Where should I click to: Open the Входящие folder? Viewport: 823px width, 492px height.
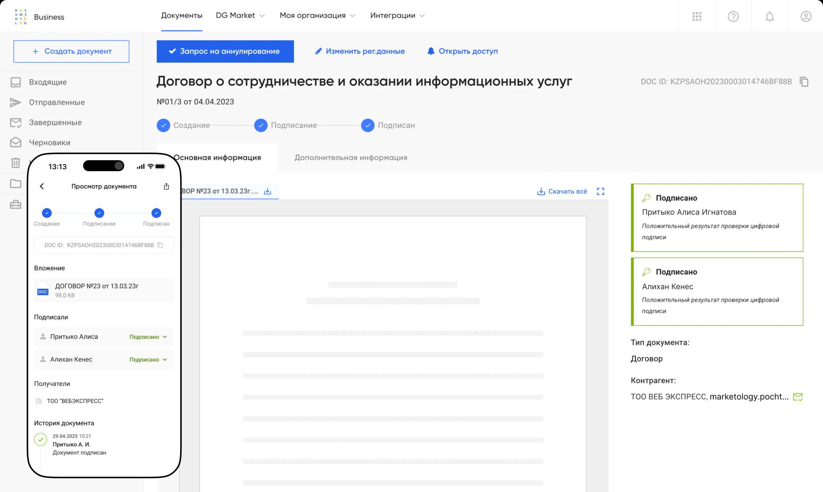[47, 82]
